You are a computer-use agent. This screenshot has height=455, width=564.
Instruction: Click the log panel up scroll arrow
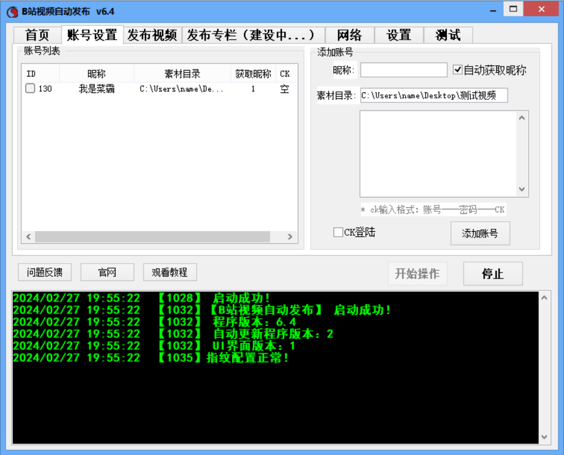(x=544, y=298)
